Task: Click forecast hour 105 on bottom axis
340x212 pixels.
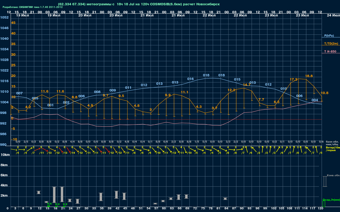Action: pyautogui.click(x=282, y=209)
